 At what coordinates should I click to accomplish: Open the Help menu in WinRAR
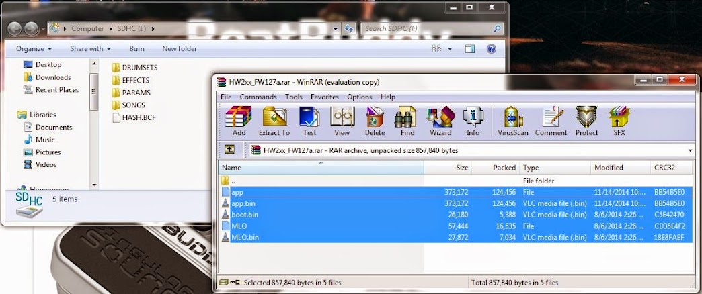pos(388,97)
